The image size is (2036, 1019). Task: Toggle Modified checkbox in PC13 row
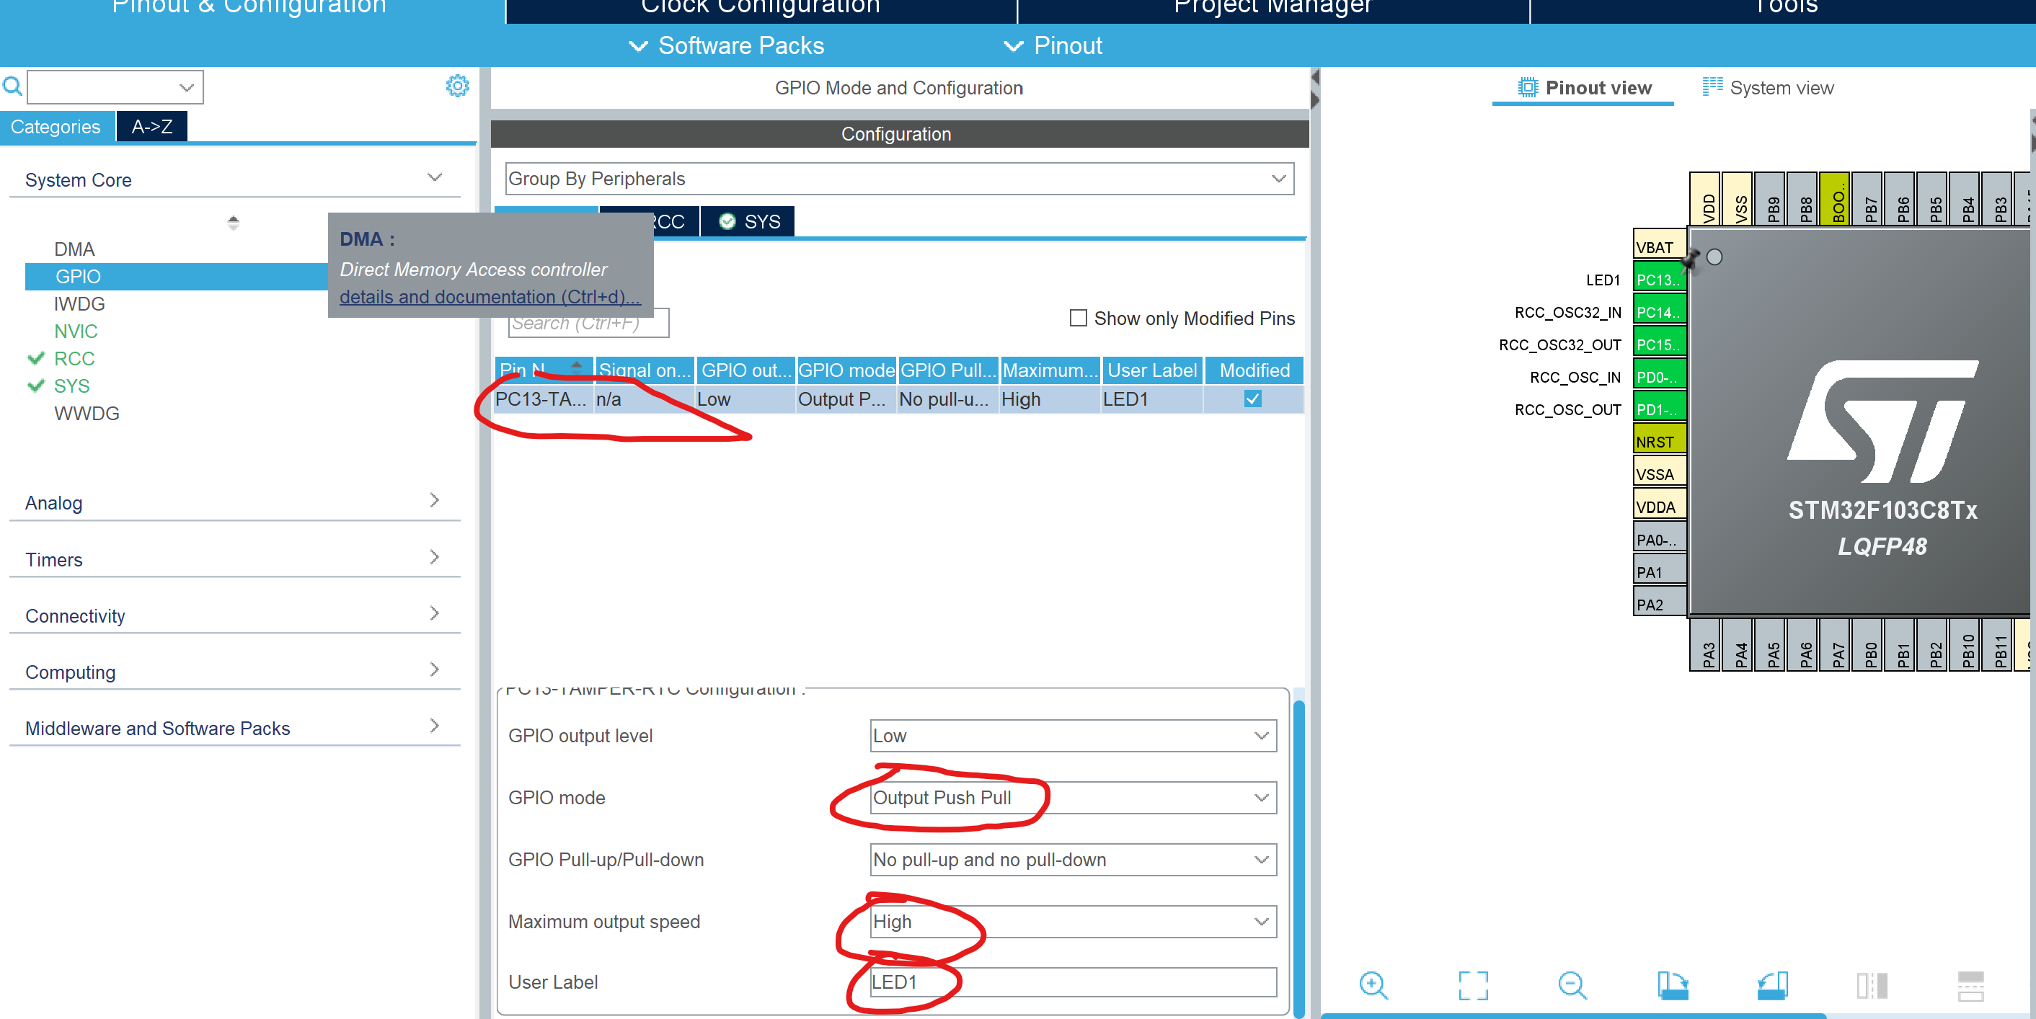[x=1252, y=399]
